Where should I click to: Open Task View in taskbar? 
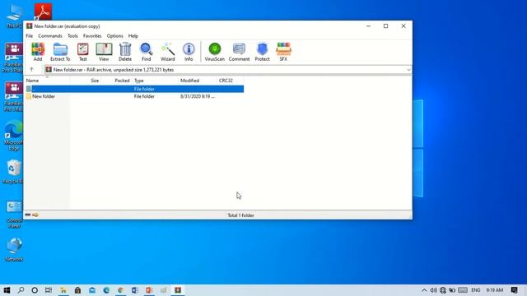click(x=49, y=290)
